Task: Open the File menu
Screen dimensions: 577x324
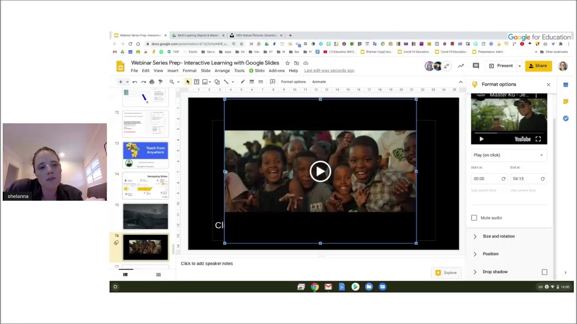Action: point(134,71)
